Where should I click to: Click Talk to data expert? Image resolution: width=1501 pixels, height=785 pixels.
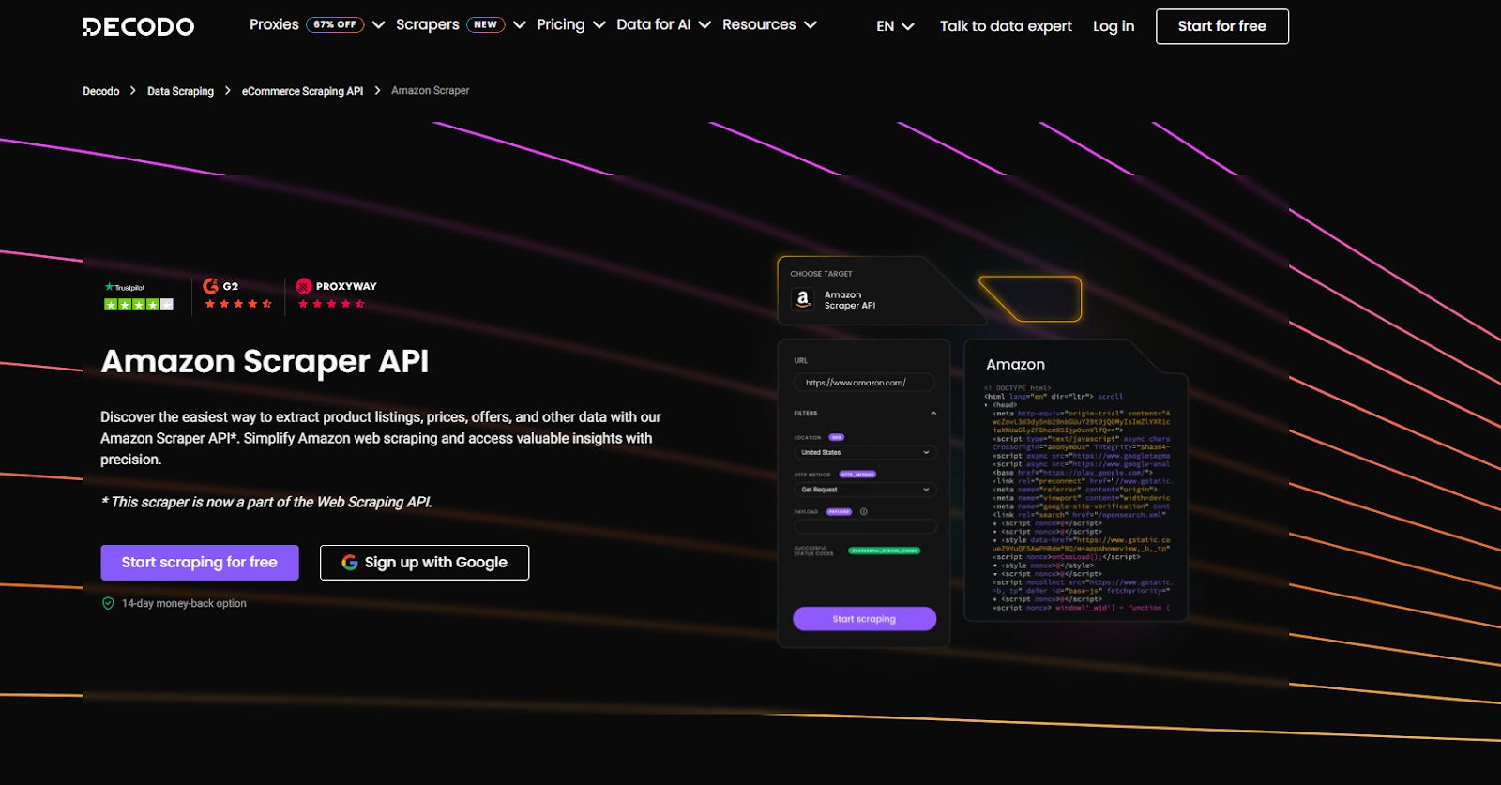[1006, 26]
